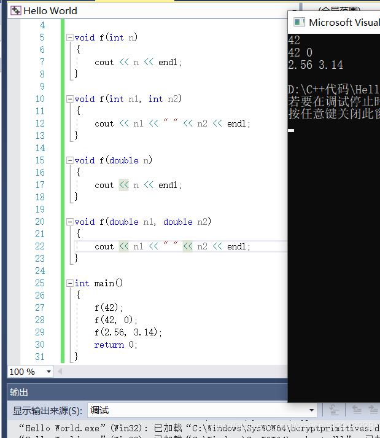The height and width of the screenshot is (438, 380).
Task: Click the cout on line 7
Action: click(x=104, y=62)
